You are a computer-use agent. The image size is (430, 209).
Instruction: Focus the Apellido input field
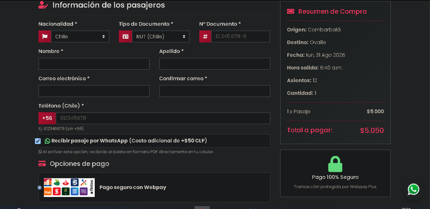(215, 64)
